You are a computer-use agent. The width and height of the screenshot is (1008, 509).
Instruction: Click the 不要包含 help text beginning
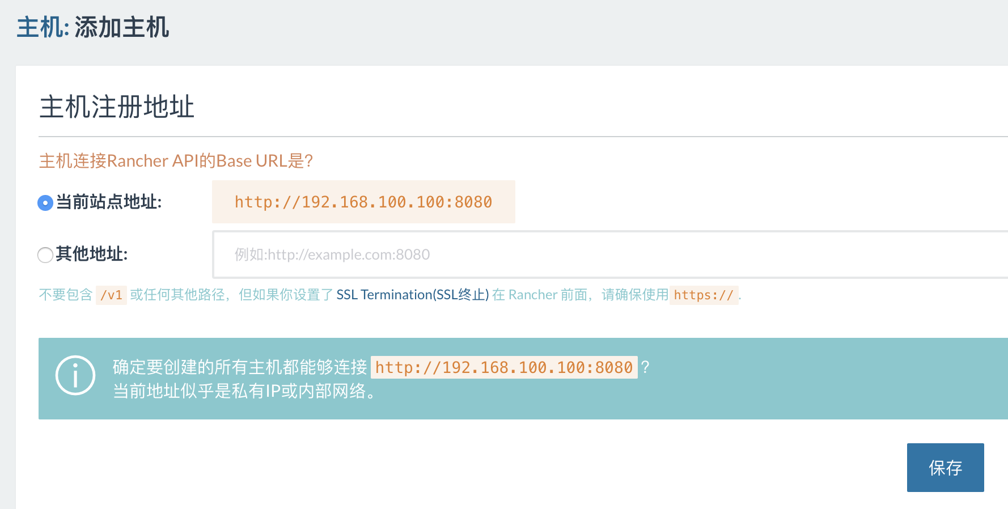[x=65, y=295]
